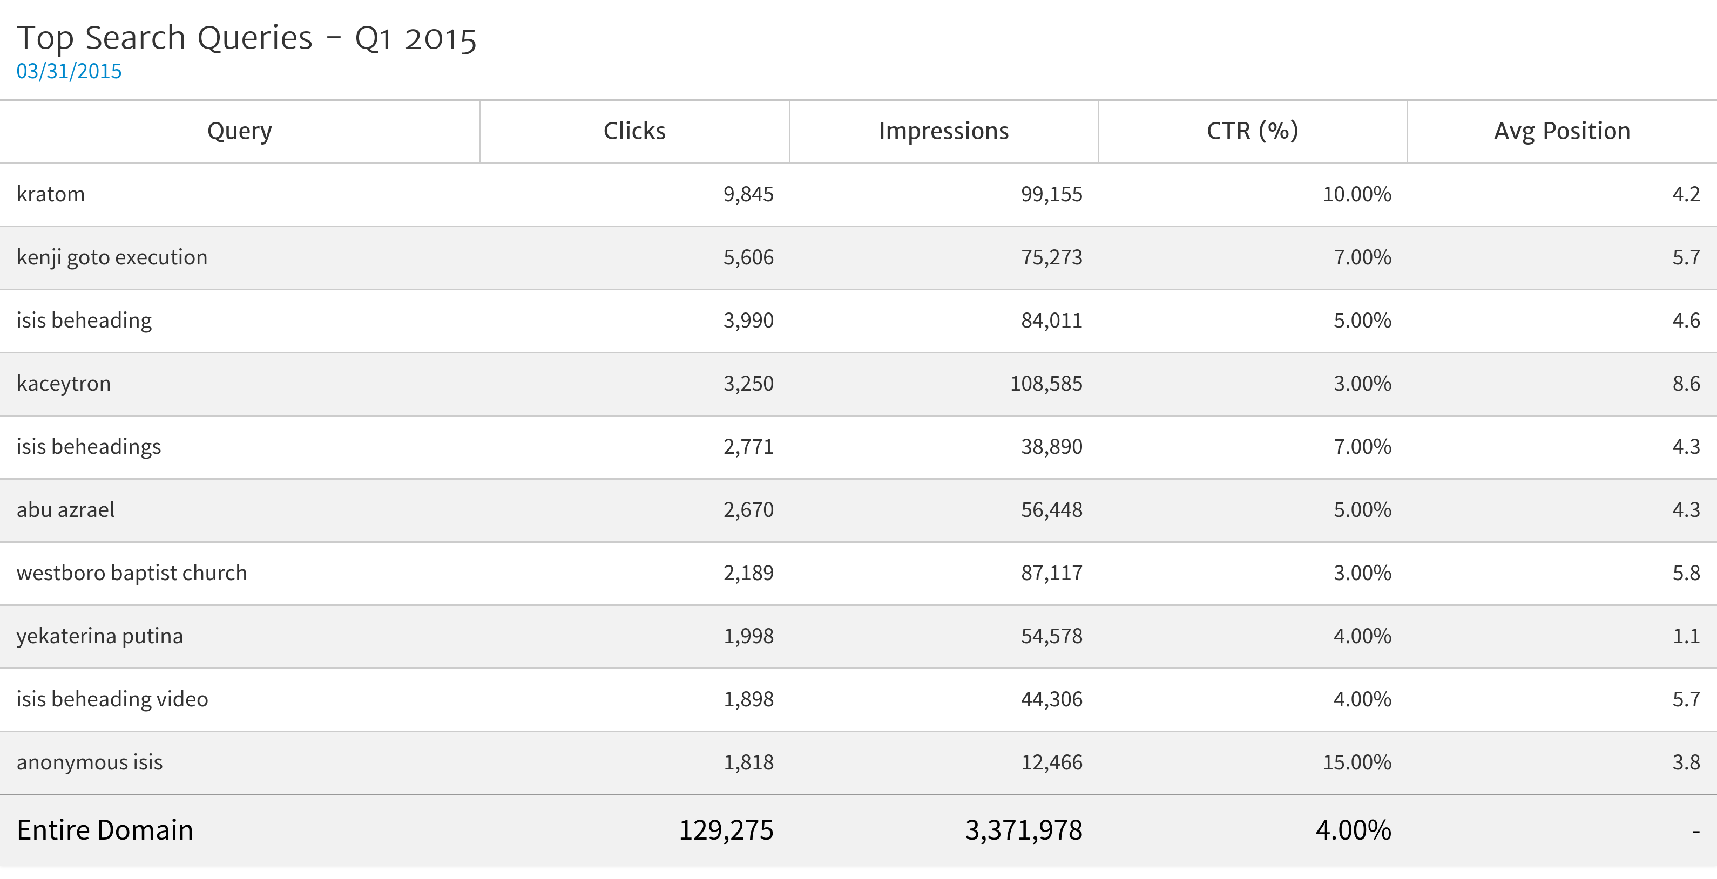Select the kratom query row
Viewport: 1717px width, 879px height.
click(x=51, y=194)
